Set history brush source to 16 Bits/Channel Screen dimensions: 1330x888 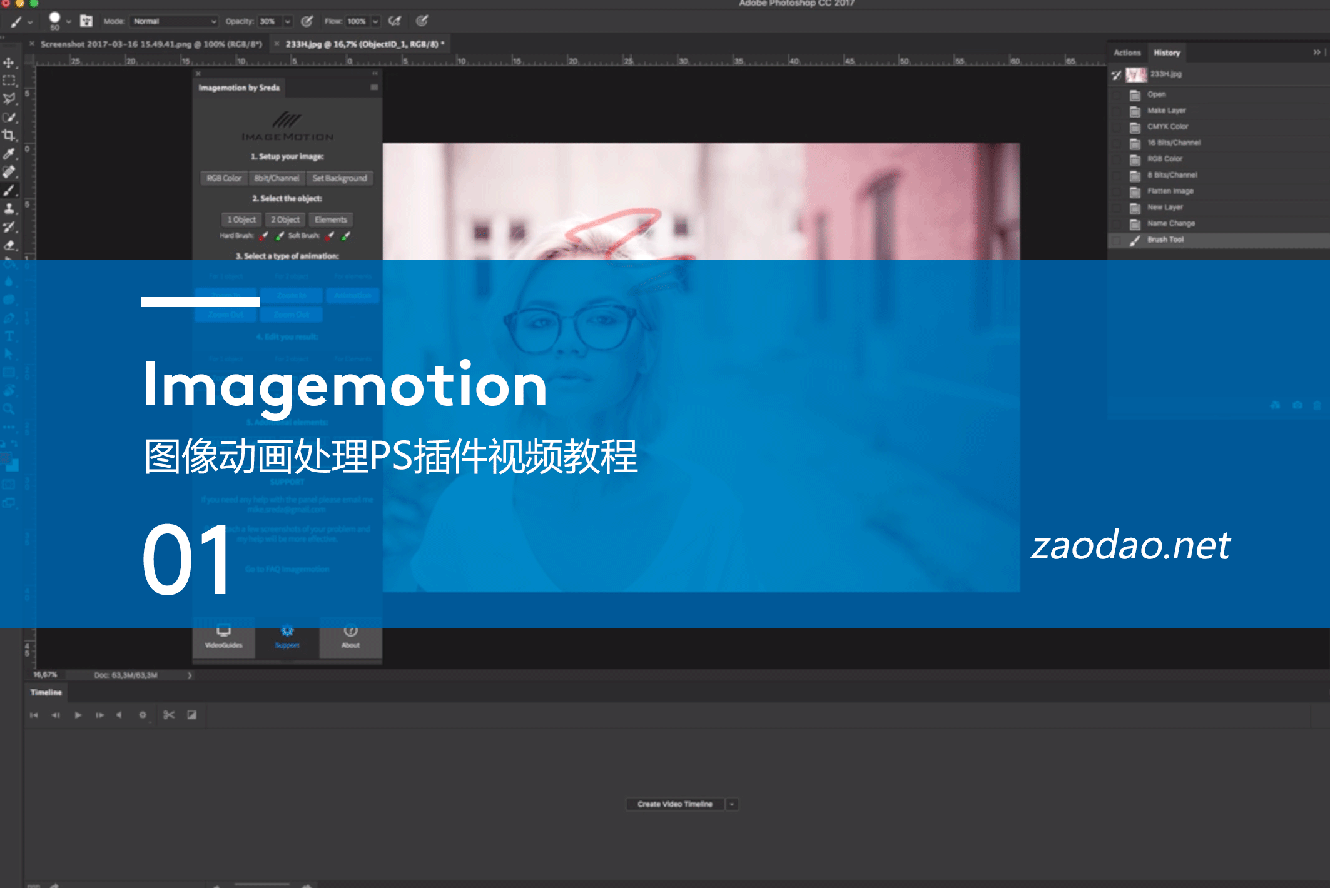pyautogui.click(x=1116, y=143)
